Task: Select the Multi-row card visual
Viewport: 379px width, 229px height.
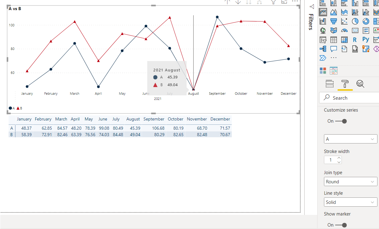Action: 366,30
